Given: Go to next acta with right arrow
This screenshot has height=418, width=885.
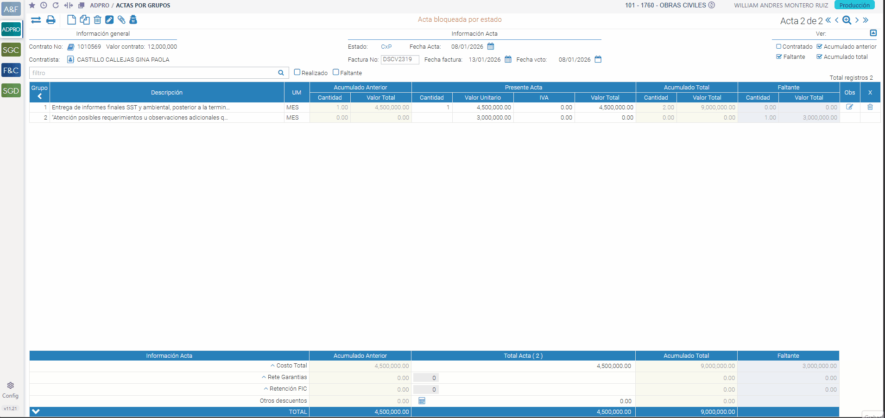Looking at the screenshot, I should click(x=857, y=20).
